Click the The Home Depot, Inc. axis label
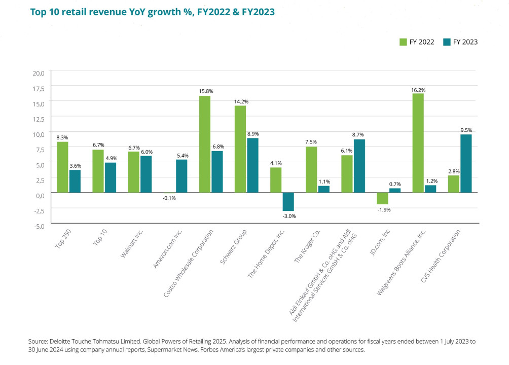Viewport: 509px width, 365px height. pyautogui.click(x=266, y=253)
